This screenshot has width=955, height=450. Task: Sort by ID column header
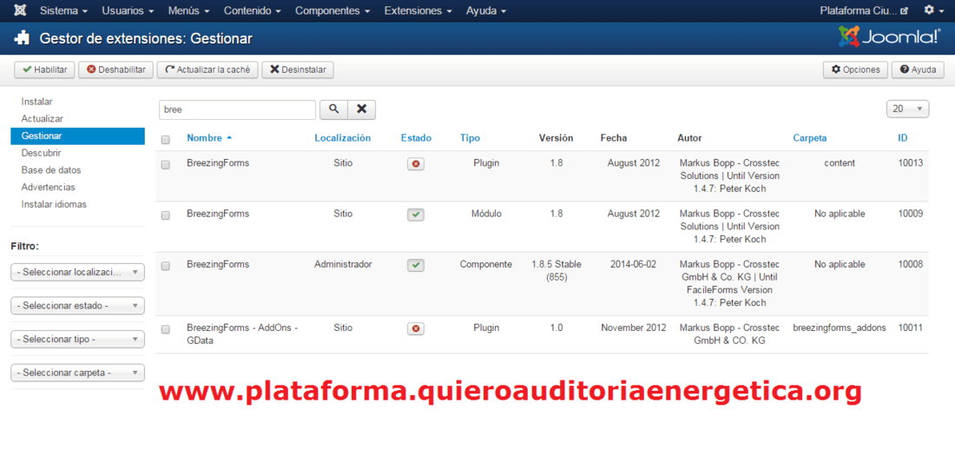click(903, 138)
